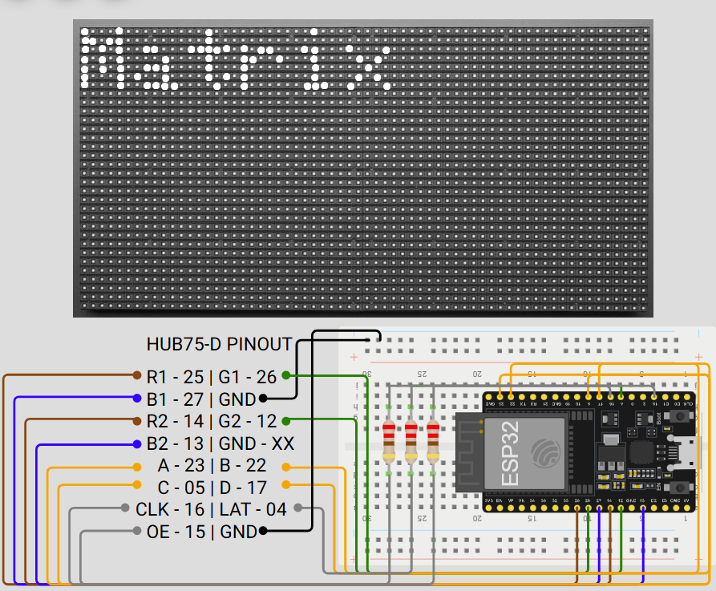716x591 pixels.
Task: Click the green G1 - 26 pin dot
Action: click(286, 374)
